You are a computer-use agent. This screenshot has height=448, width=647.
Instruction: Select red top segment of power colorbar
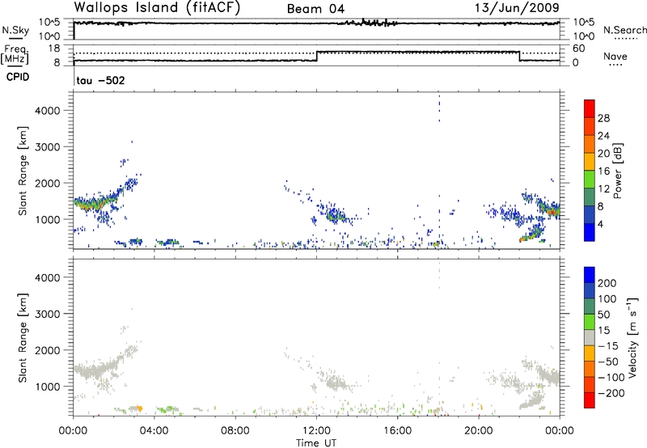pyautogui.click(x=590, y=108)
